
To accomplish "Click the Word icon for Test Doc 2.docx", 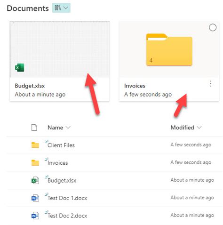I will coord(35,216).
